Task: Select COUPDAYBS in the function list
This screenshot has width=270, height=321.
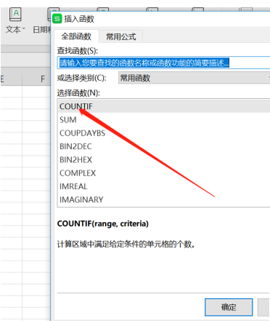Action: pos(164,133)
